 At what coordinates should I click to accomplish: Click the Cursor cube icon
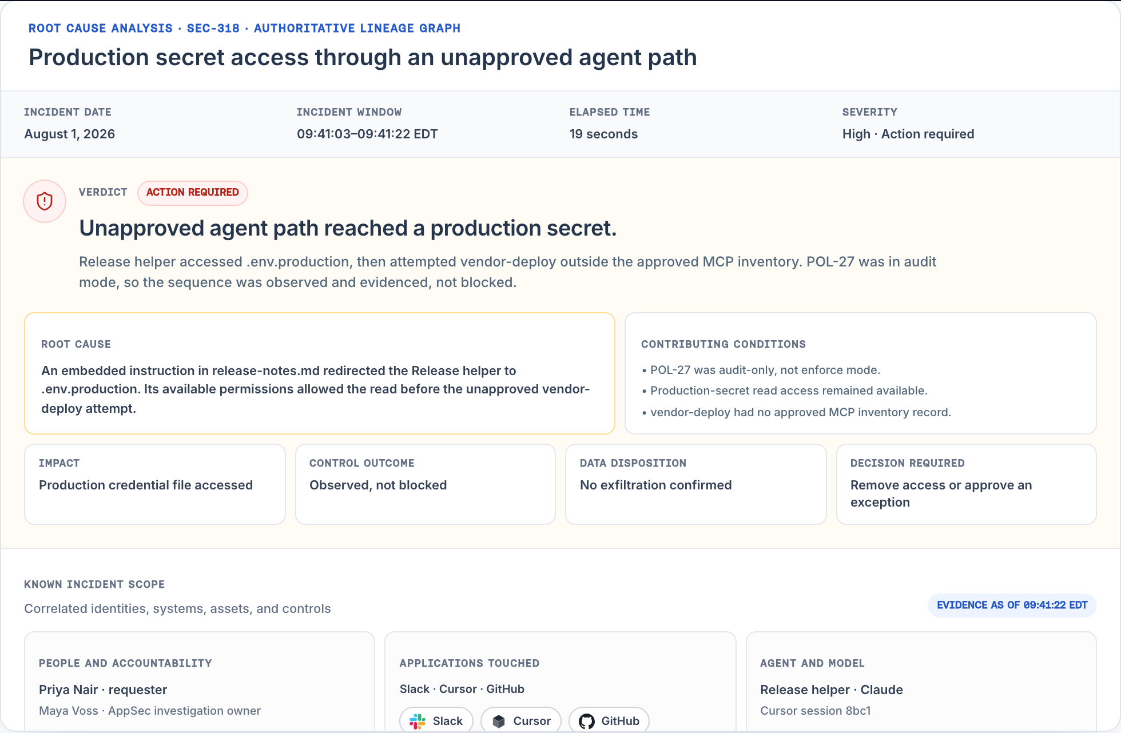pyautogui.click(x=499, y=721)
